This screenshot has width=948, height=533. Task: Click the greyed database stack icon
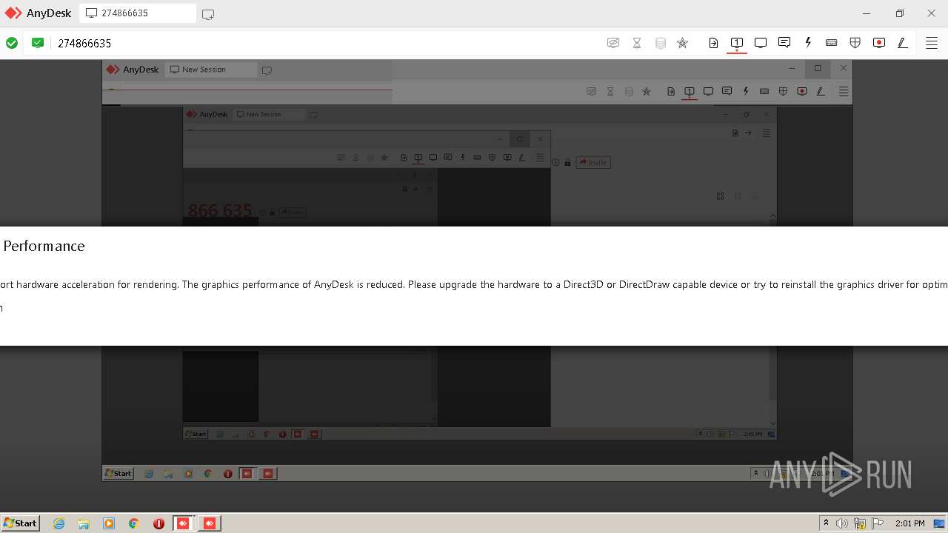661,43
